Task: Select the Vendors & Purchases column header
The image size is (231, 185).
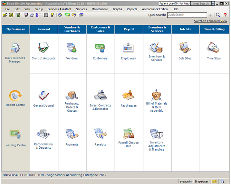Action: point(72,29)
